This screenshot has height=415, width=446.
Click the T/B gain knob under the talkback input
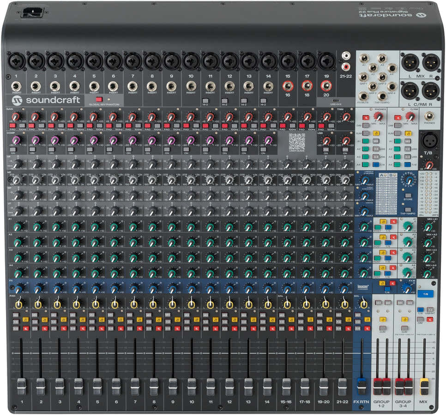point(429,165)
